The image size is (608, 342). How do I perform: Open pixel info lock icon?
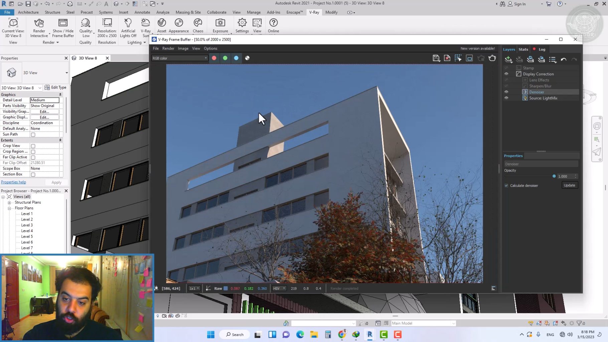pos(156,288)
